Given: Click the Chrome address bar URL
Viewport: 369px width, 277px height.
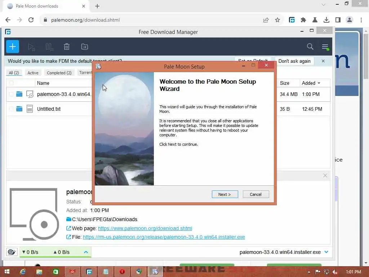Looking at the screenshot, I should (x=85, y=20).
